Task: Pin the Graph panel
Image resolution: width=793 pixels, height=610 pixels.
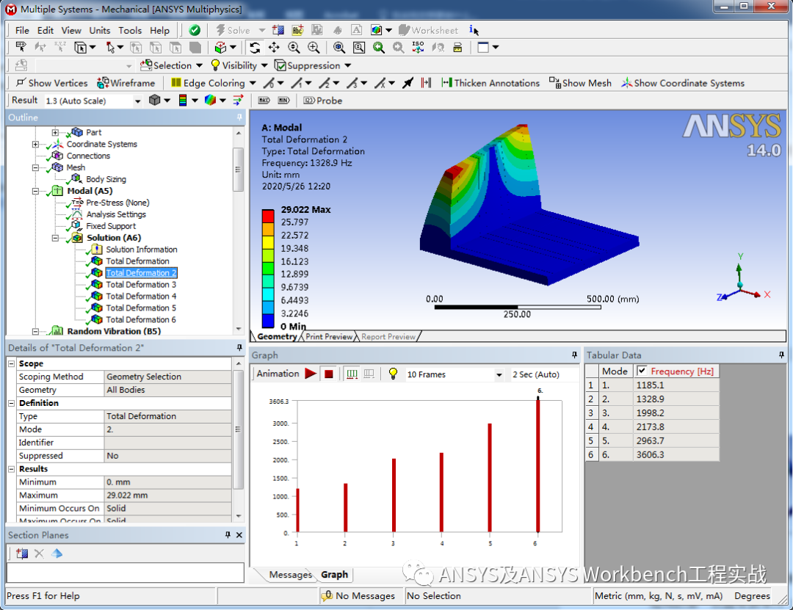Action: [574, 355]
